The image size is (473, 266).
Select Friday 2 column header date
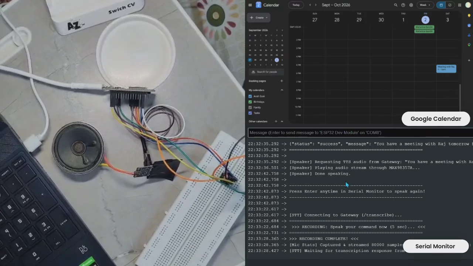coord(425,20)
